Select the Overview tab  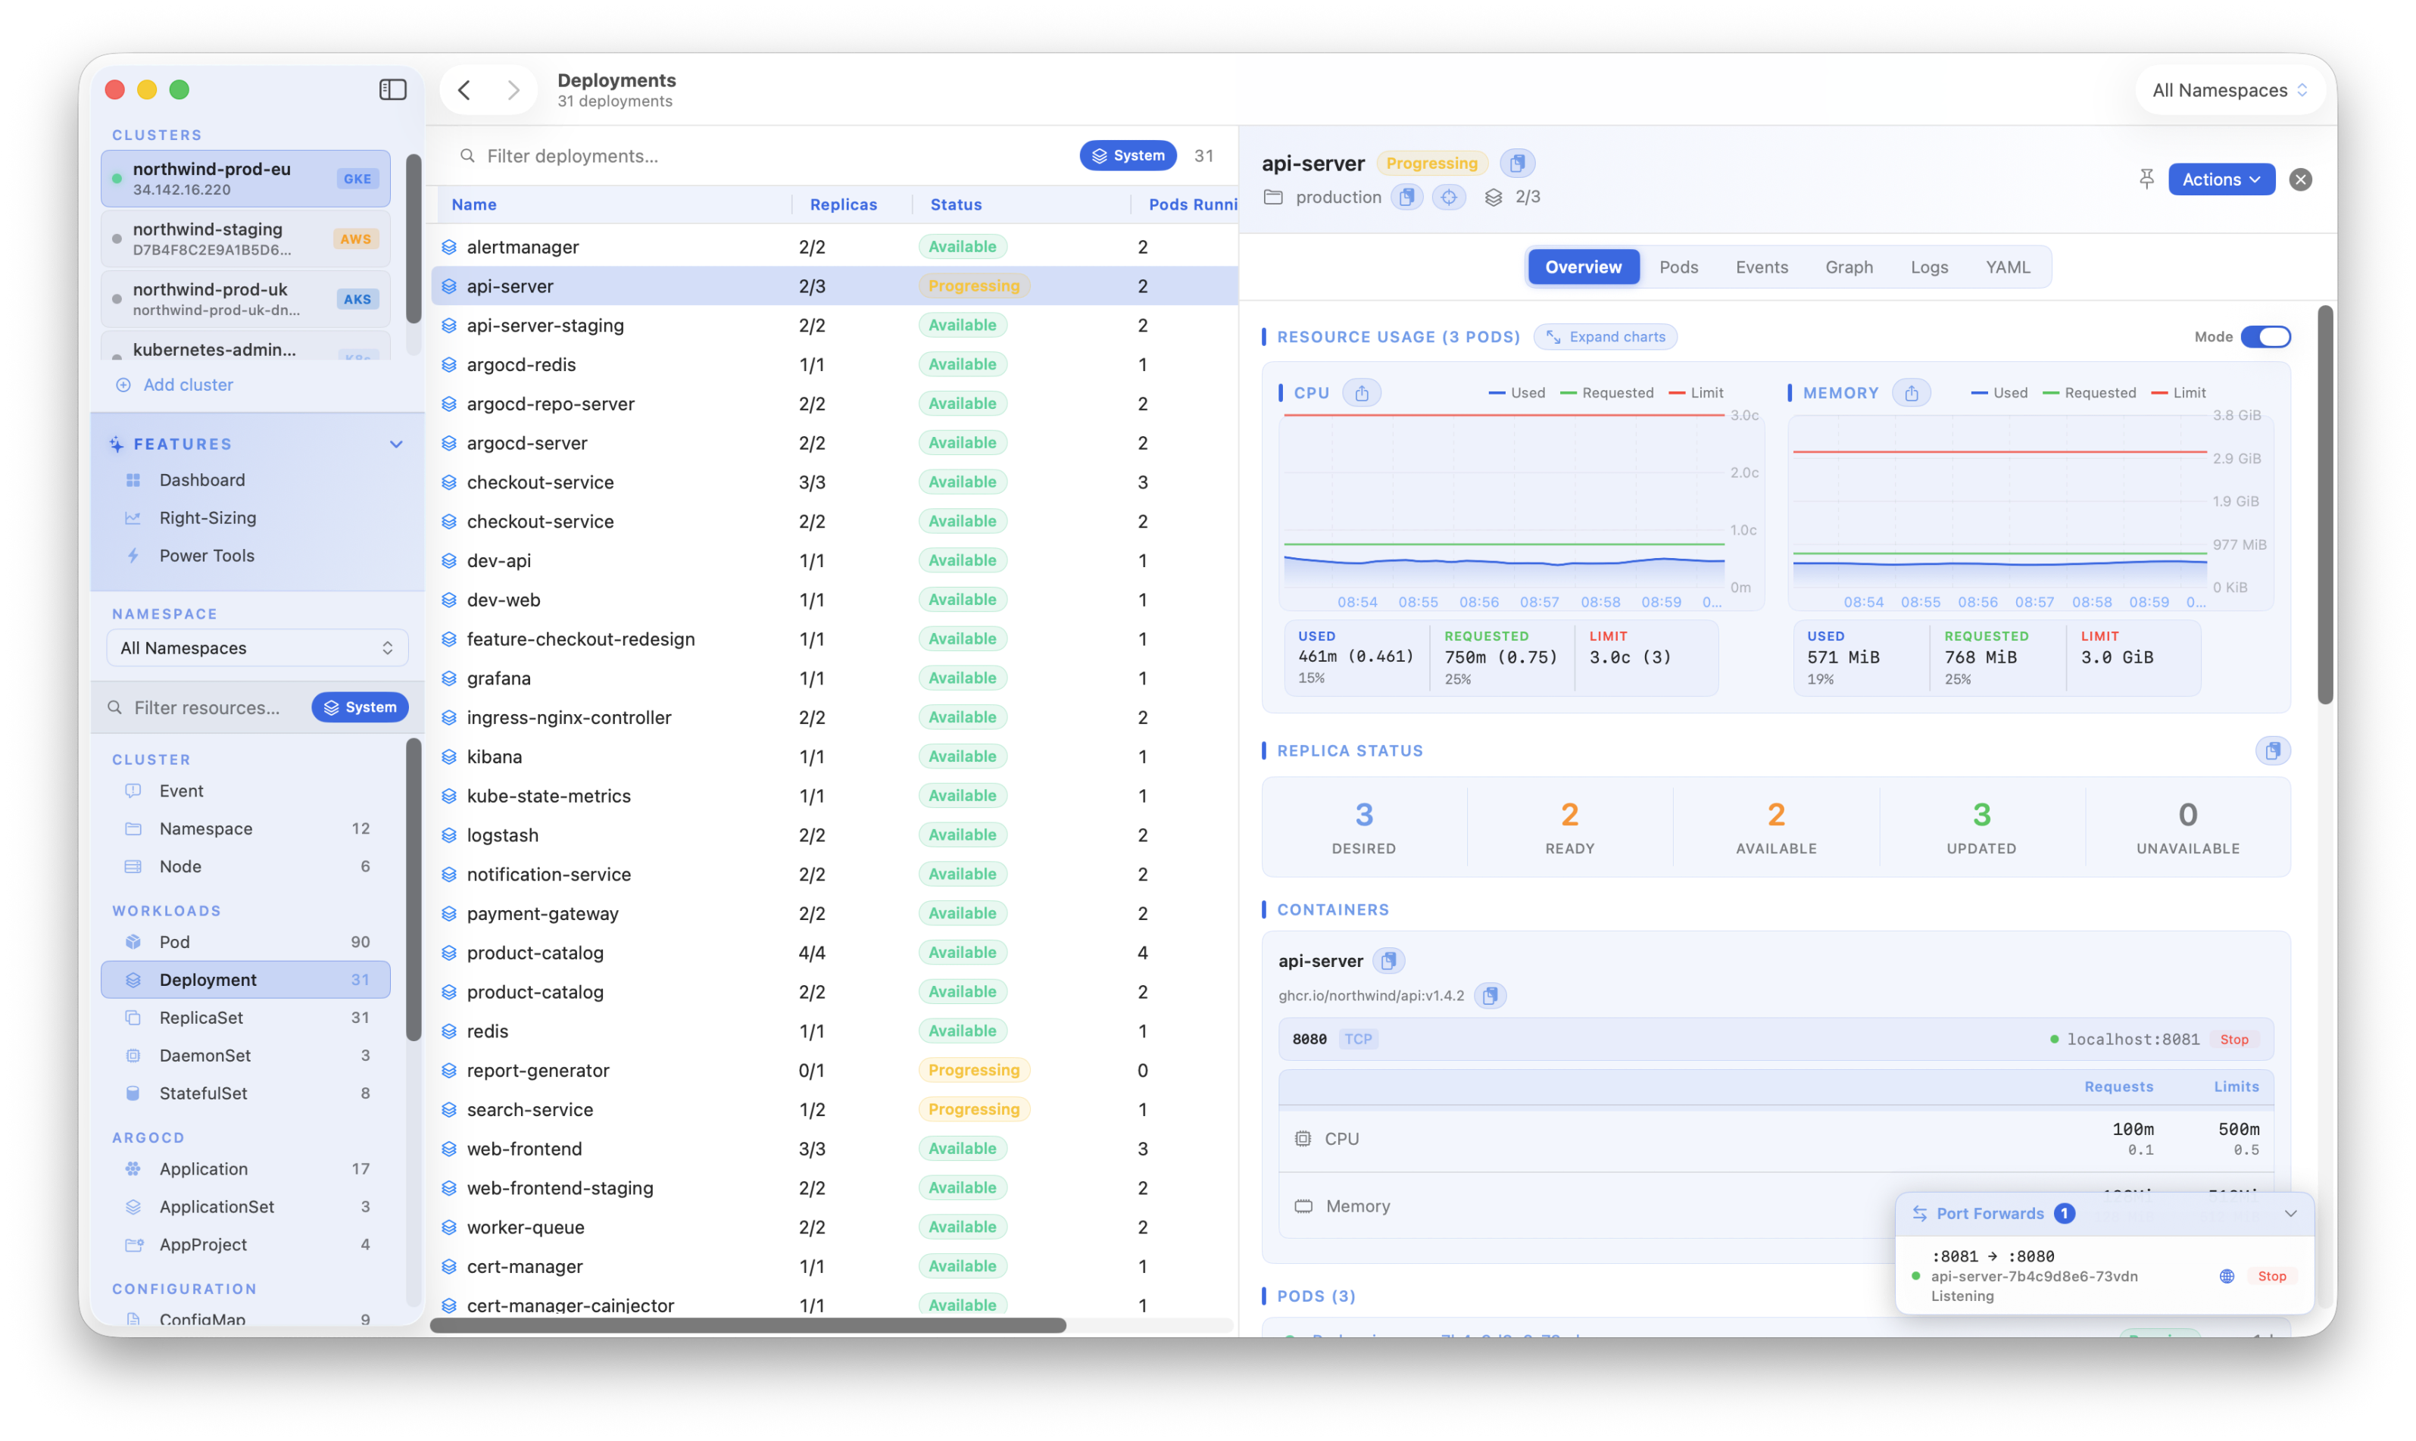click(1583, 267)
